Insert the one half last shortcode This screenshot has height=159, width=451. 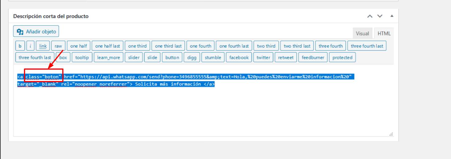pyautogui.click(x=108, y=46)
